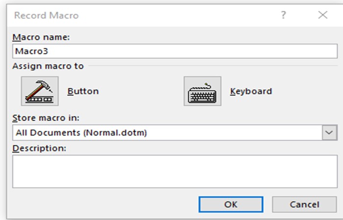343x220 pixels.
Task: Expand the Store macro in dropdown arrow
Action: pos(330,132)
